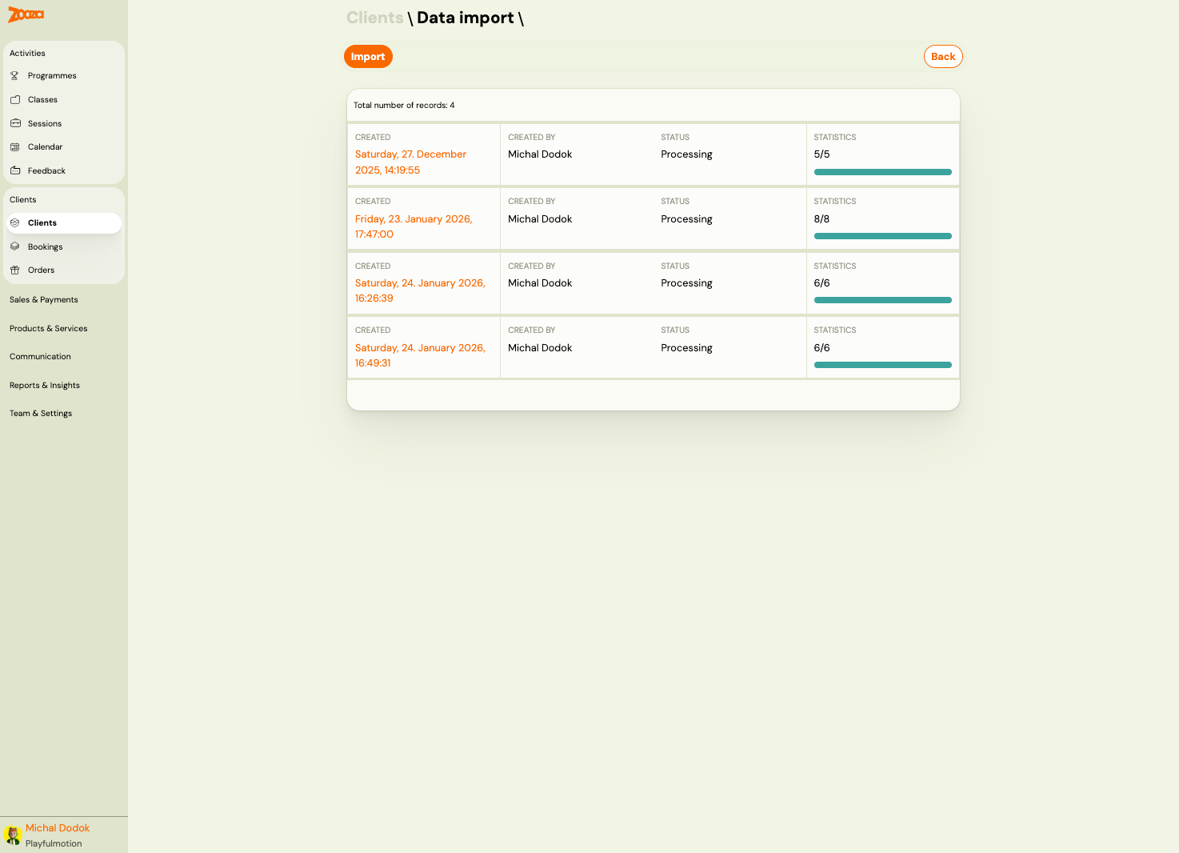1179x853 pixels.
Task: Open the Products & Services section
Action: click(x=48, y=328)
